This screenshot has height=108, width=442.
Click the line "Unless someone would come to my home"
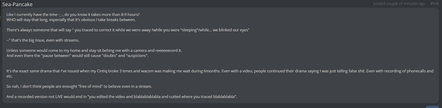tap(94, 51)
